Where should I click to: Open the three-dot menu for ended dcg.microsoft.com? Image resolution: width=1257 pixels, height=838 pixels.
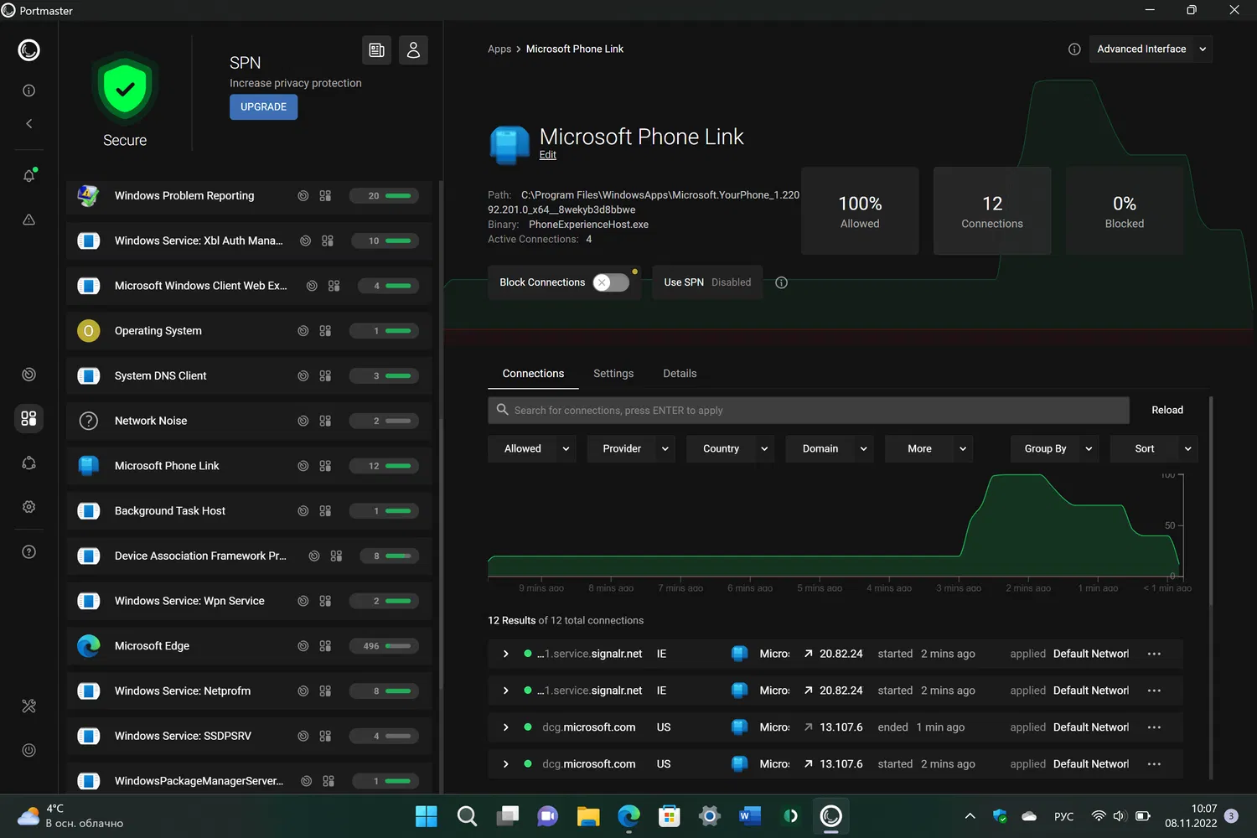(1154, 727)
